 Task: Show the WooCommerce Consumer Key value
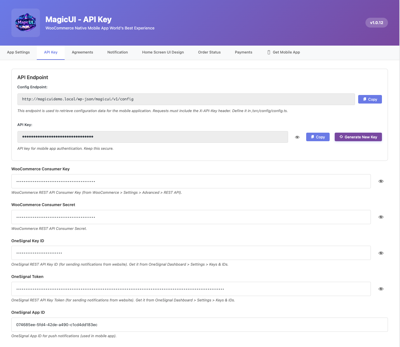(381, 181)
